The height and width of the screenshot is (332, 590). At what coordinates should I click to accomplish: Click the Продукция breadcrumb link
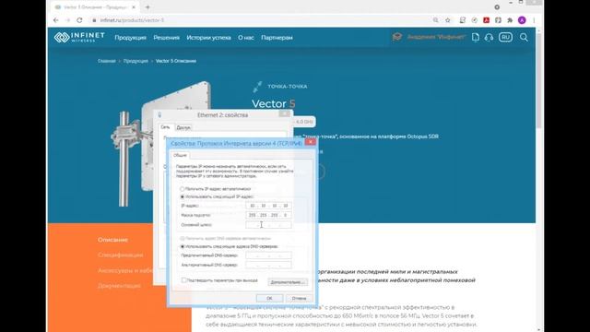click(x=136, y=61)
